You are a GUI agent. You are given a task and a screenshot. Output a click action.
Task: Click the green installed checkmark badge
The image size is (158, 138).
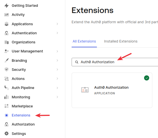(x=147, y=78)
